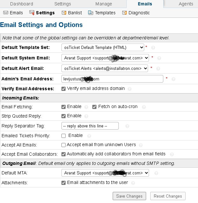The image size is (198, 203).
Task: Click help icon for Attachments setting
Action: tap(133, 183)
